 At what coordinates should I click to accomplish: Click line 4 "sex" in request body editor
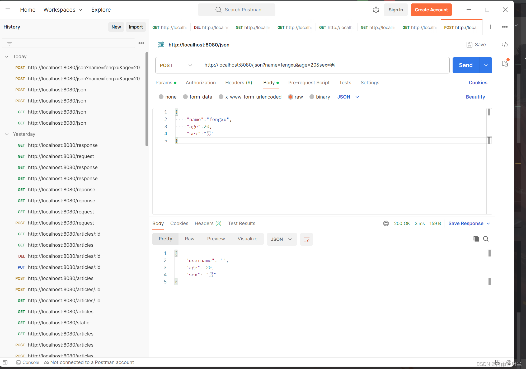[200, 134]
